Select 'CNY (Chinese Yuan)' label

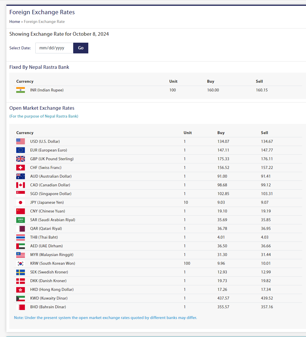47,211
